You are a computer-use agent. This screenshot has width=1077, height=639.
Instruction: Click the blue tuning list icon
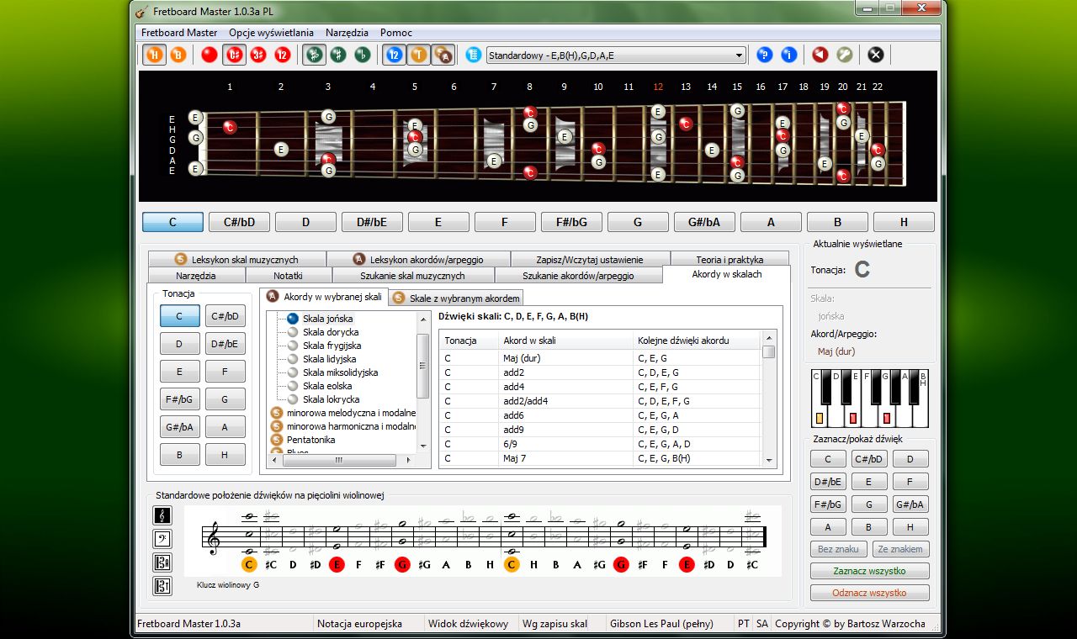pyautogui.click(x=473, y=55)
